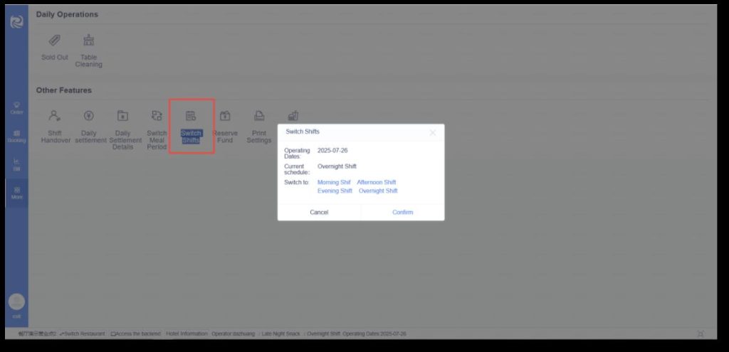Choose Morning Shift in the dialog
Image resolution: width=729 pixels, height=352 pixels.
pos(334,183)
